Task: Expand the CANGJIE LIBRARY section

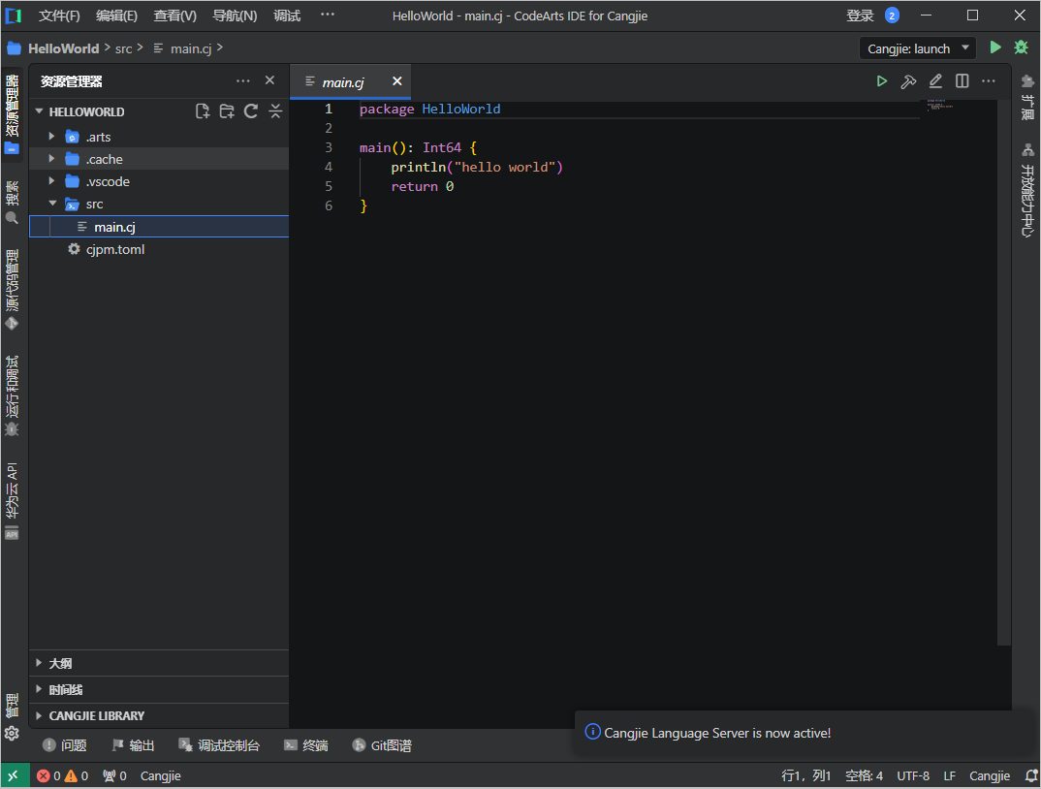Action: coord(159,715)
